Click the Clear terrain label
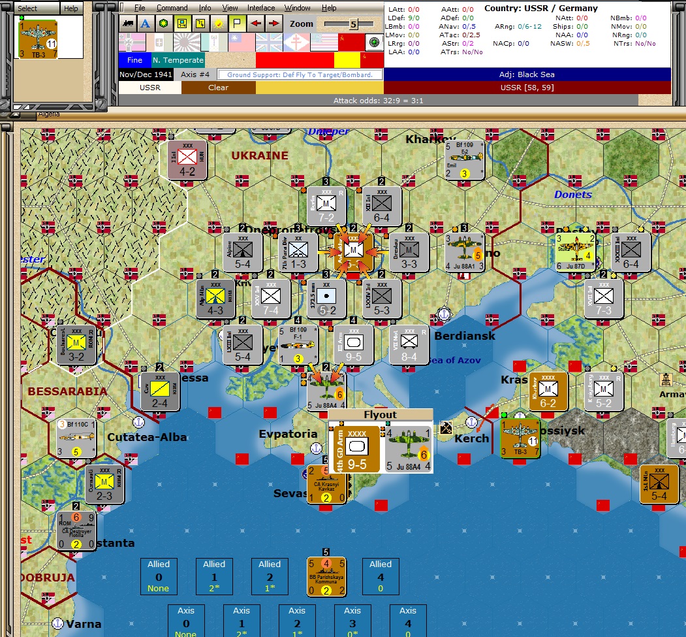Screen dimensions: 686x637 pyautogui.click(x=218, y=88)
